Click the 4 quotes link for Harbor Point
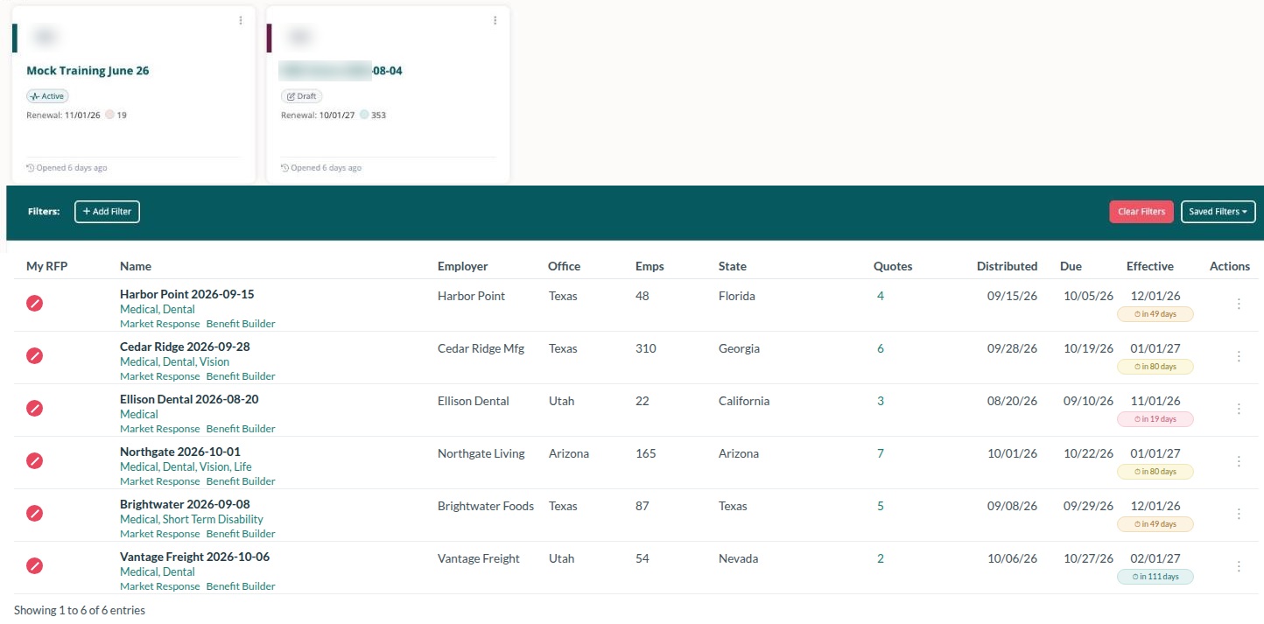 tap(881, 296)
